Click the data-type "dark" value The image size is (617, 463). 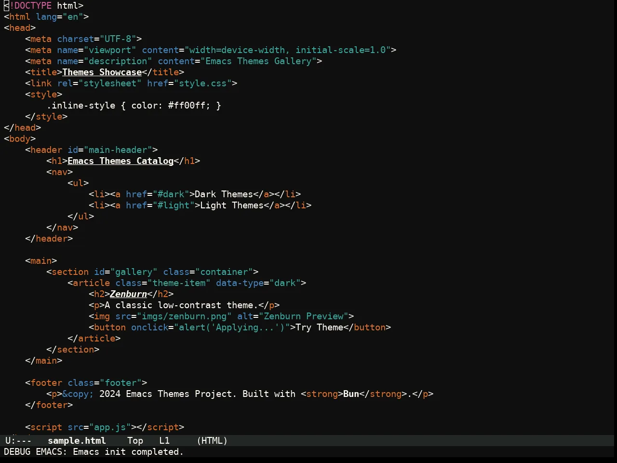pos(285,283)
